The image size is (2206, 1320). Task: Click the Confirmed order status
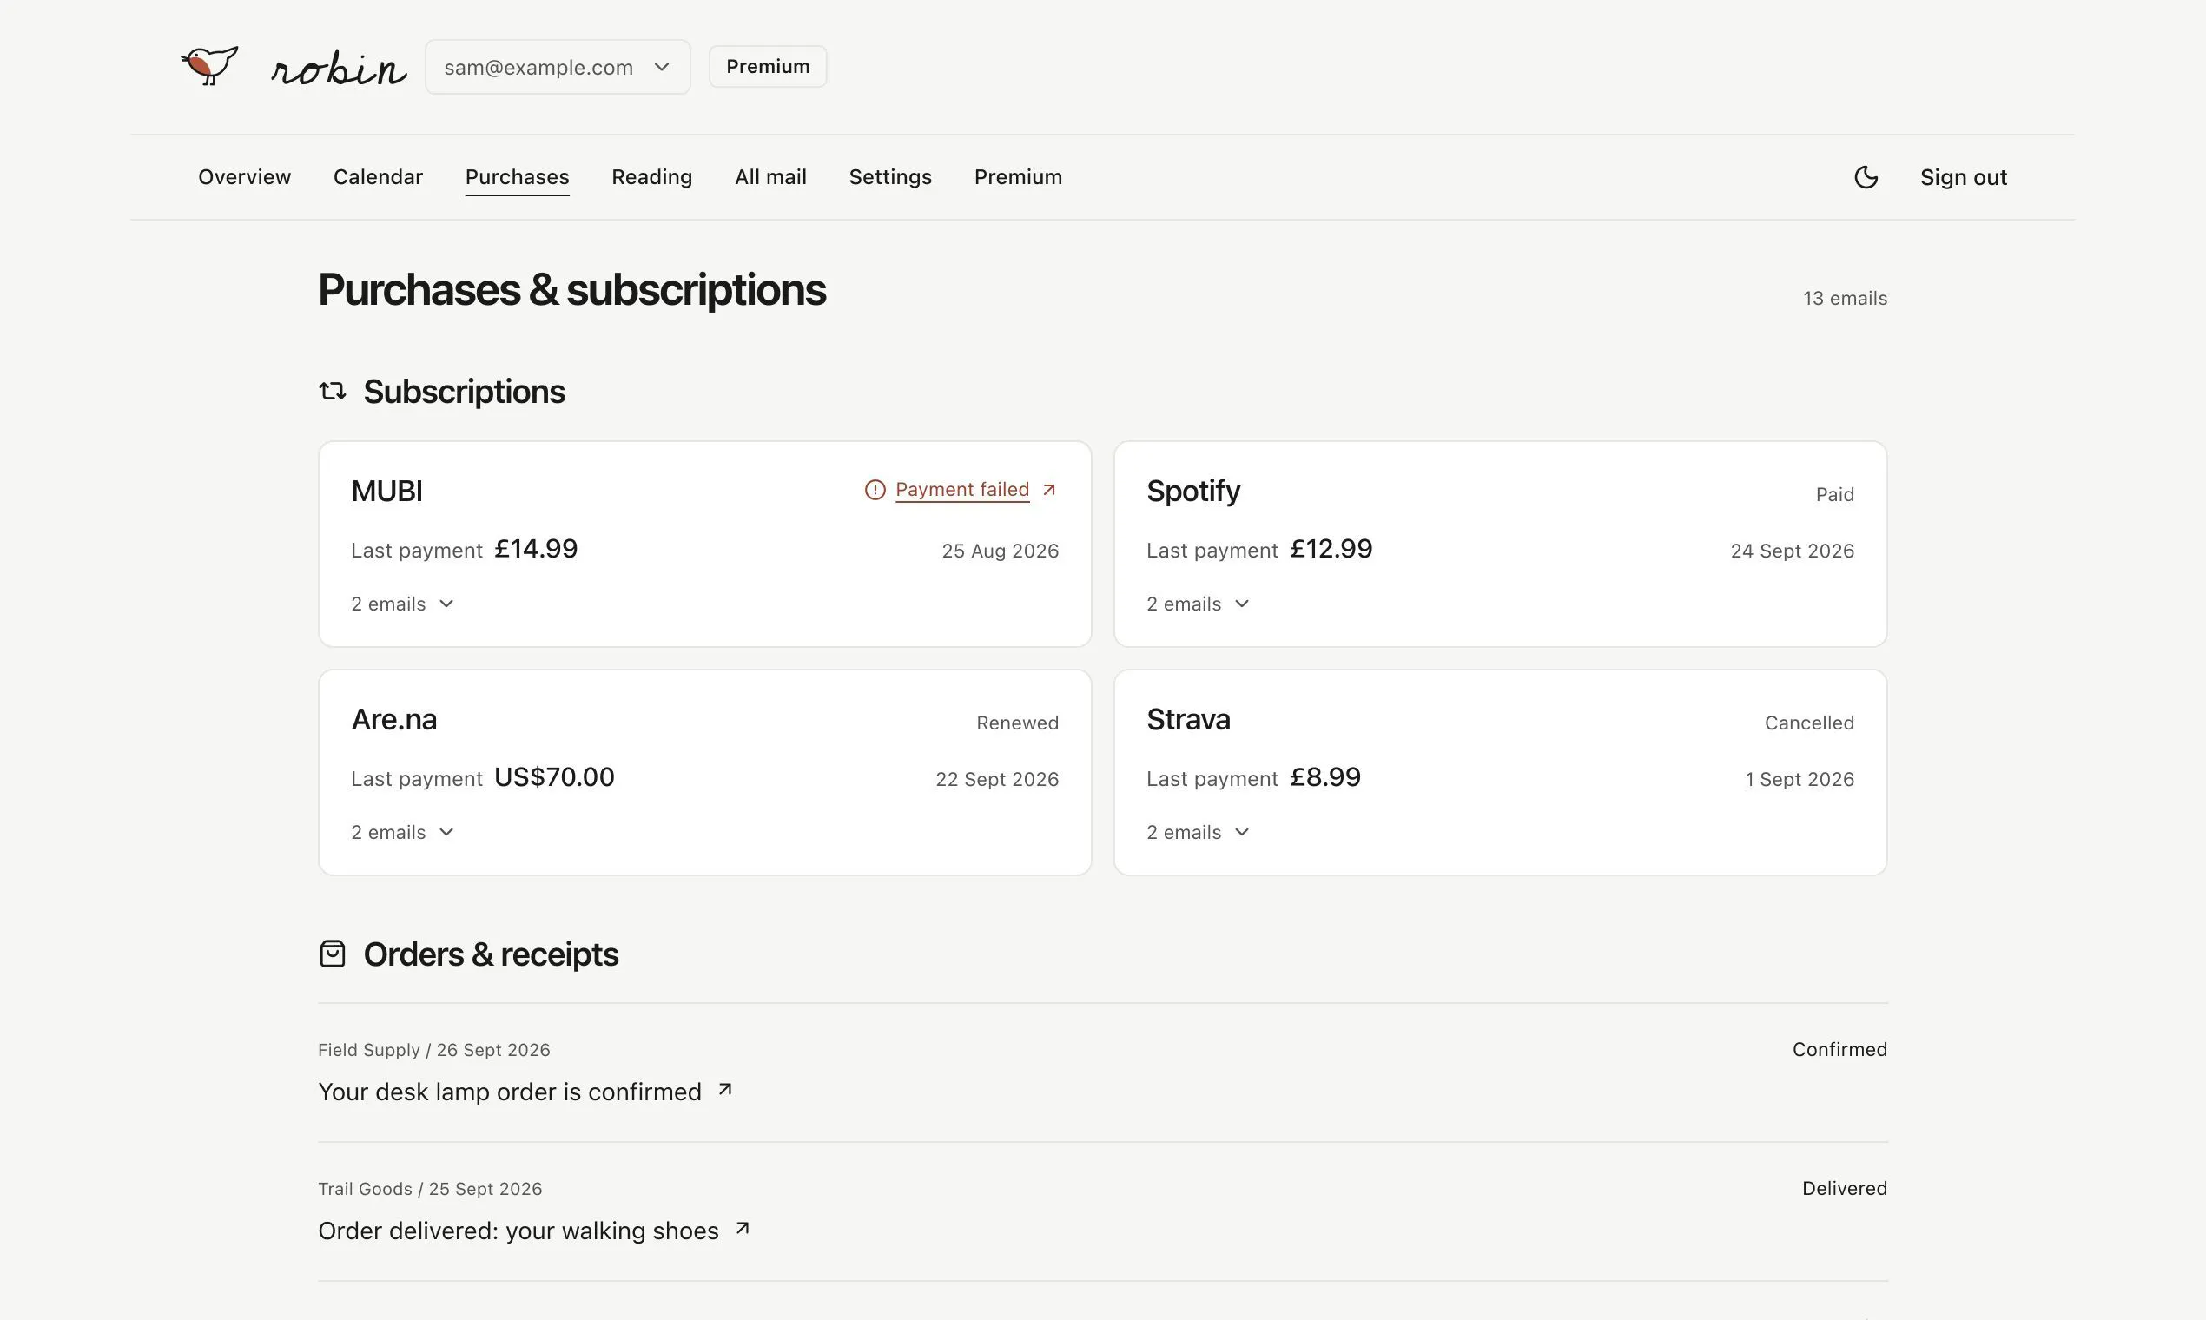[1839, 1050]
